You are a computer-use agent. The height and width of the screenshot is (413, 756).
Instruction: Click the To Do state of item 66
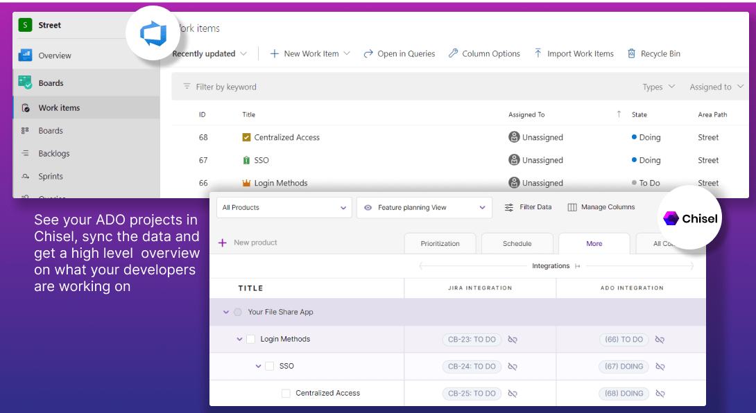(x=646, y=183)
